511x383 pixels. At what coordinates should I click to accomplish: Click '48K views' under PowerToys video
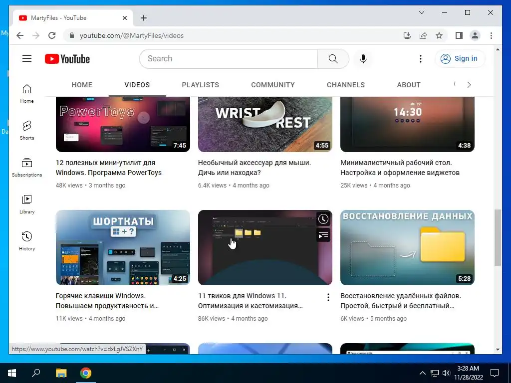[x=69, y=186]
